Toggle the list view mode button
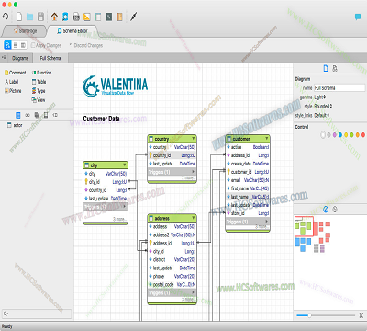The width and height of the screenshot is (367, 331). tap(16, 45)
